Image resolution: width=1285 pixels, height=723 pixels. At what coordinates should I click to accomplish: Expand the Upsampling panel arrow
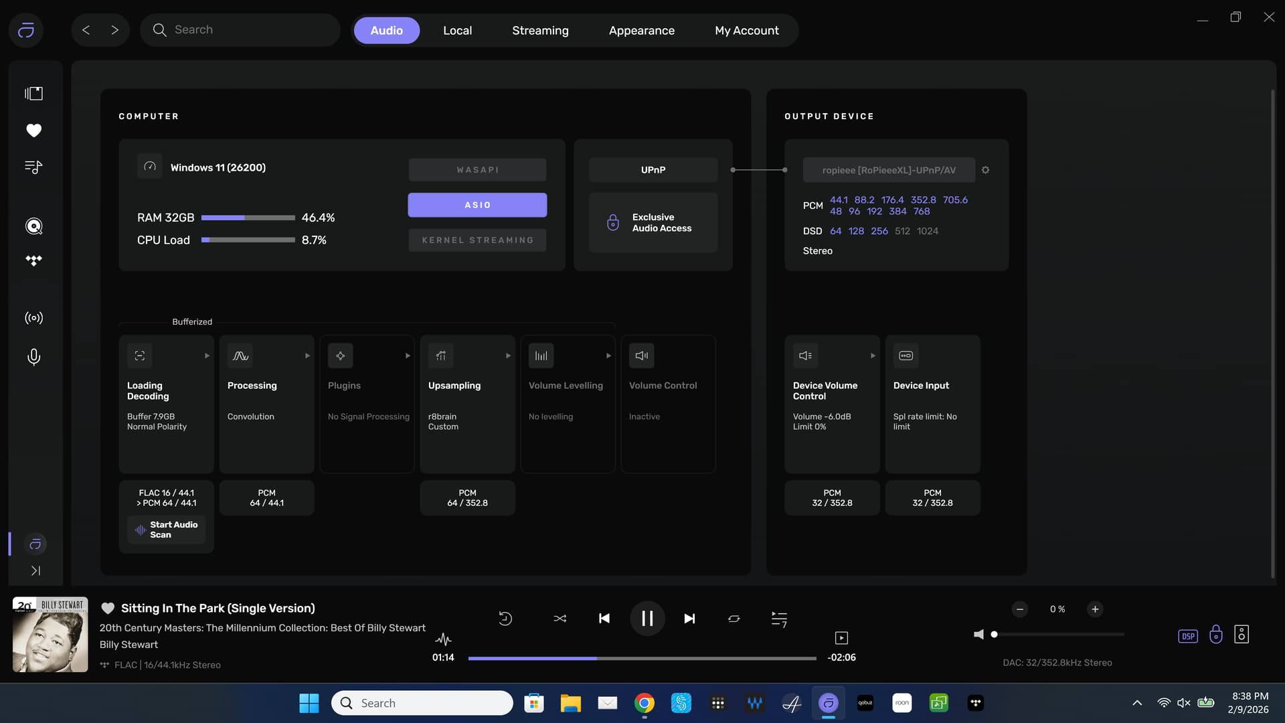tap(508, 356)
